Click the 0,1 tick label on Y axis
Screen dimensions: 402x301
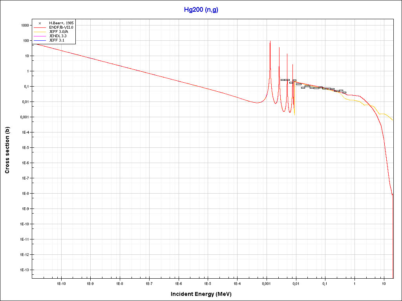pyautogui.click(x=26, y=86)
